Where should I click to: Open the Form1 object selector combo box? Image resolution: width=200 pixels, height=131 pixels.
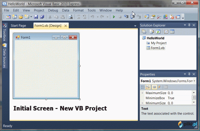click(x=168, y=81)
